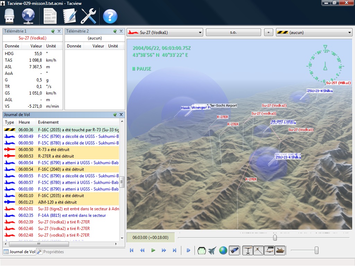Click the Mi-8MT (1050) label in 3D view
The width and height of the screenshot is (355, 266).
[x=283, y=121]
